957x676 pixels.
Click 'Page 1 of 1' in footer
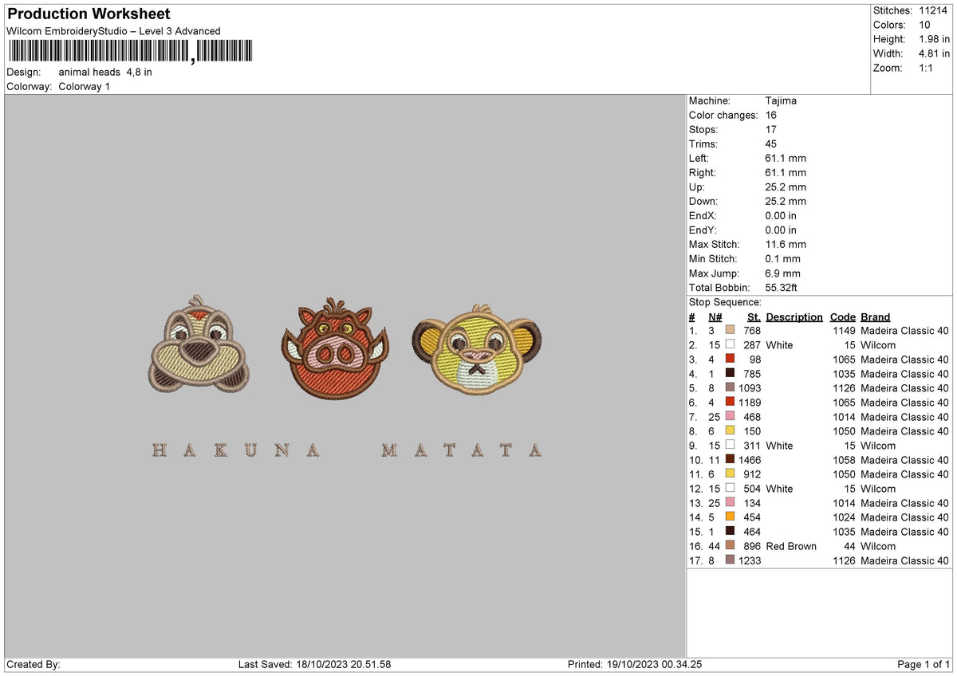924,664
